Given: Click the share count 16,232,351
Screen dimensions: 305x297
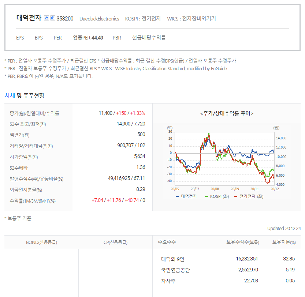Looking at the screenshot, I should [247, 259].
